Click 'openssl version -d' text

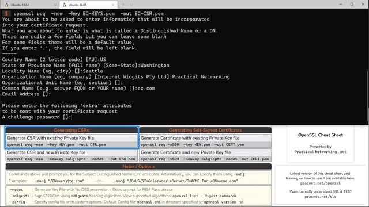pyautogui.click(x=223, y=202)
